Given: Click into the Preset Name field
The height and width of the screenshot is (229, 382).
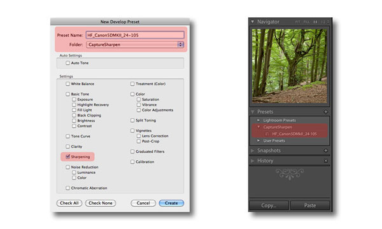Looking at the screenshot, I should 135,35.
